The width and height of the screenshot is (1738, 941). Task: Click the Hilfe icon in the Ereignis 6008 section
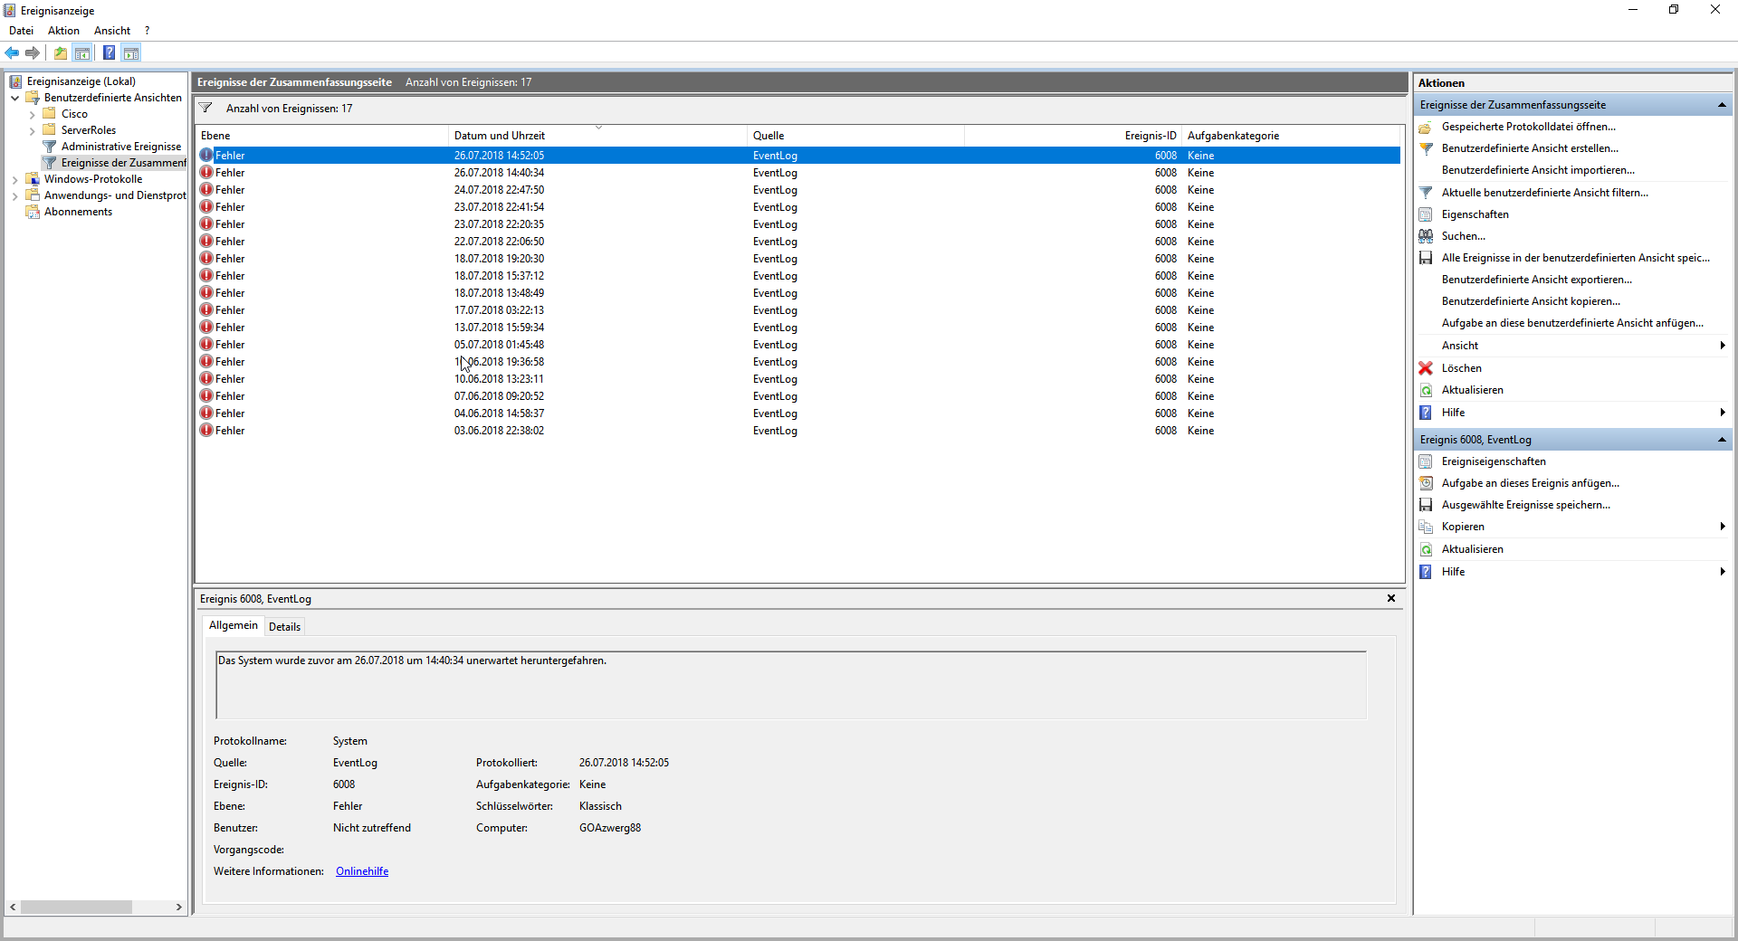coord(1426,572)
